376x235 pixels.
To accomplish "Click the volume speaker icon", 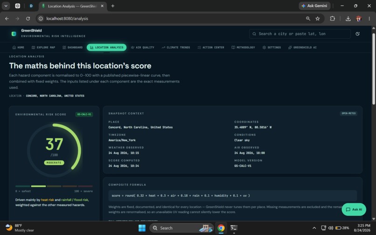I will [331, 228].
